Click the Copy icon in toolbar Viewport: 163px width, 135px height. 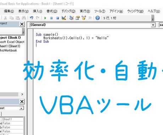pyautogui.click(x=11, y=18)
